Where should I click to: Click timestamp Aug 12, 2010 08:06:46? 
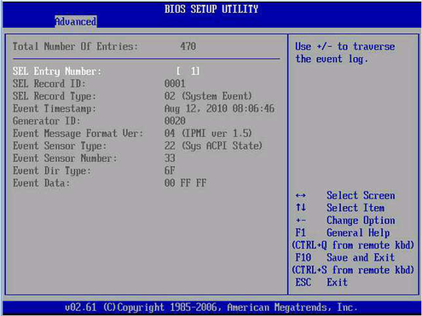(x=219, y=109)
